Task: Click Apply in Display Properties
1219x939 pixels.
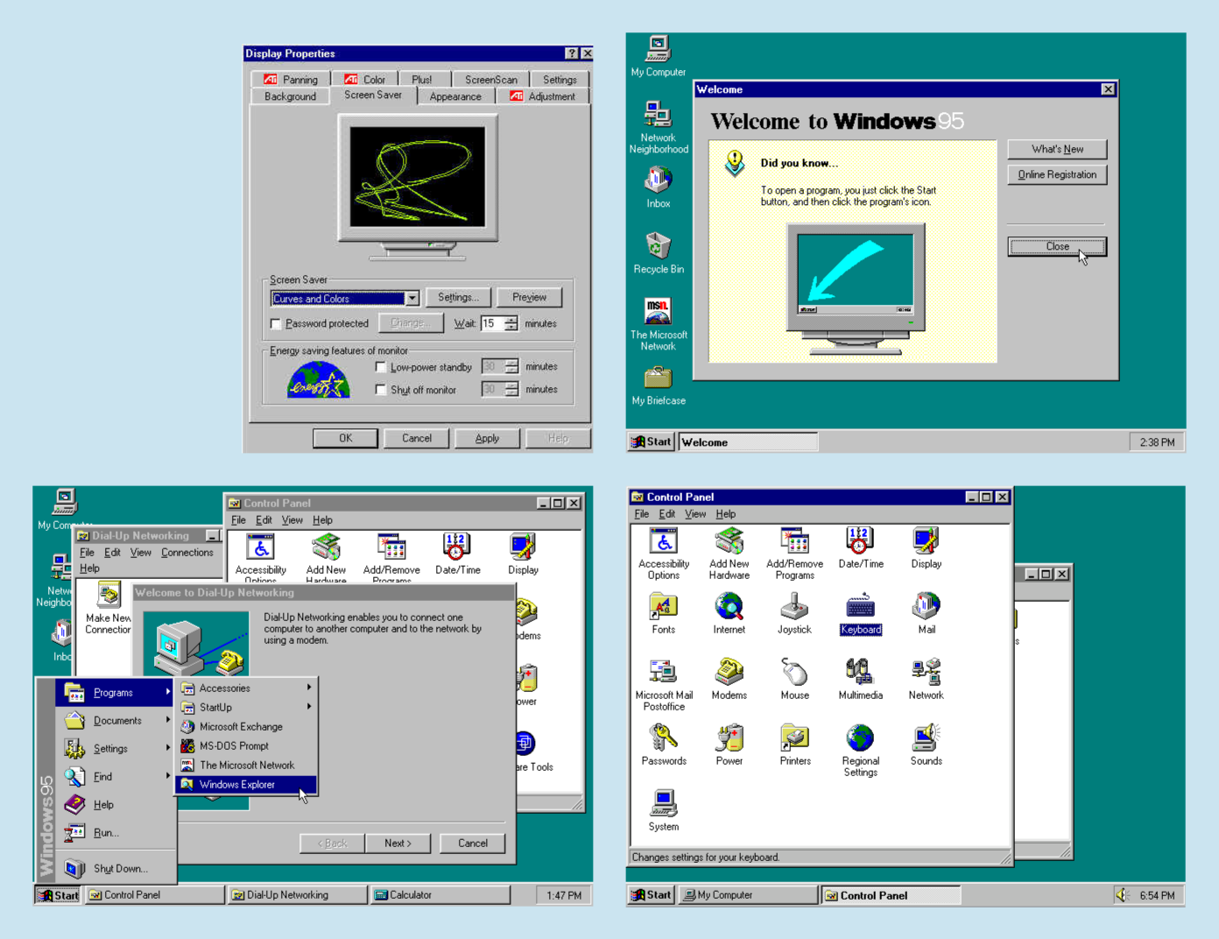Action: point(487,438)
